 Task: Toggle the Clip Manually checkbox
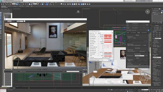pos(153,50)
